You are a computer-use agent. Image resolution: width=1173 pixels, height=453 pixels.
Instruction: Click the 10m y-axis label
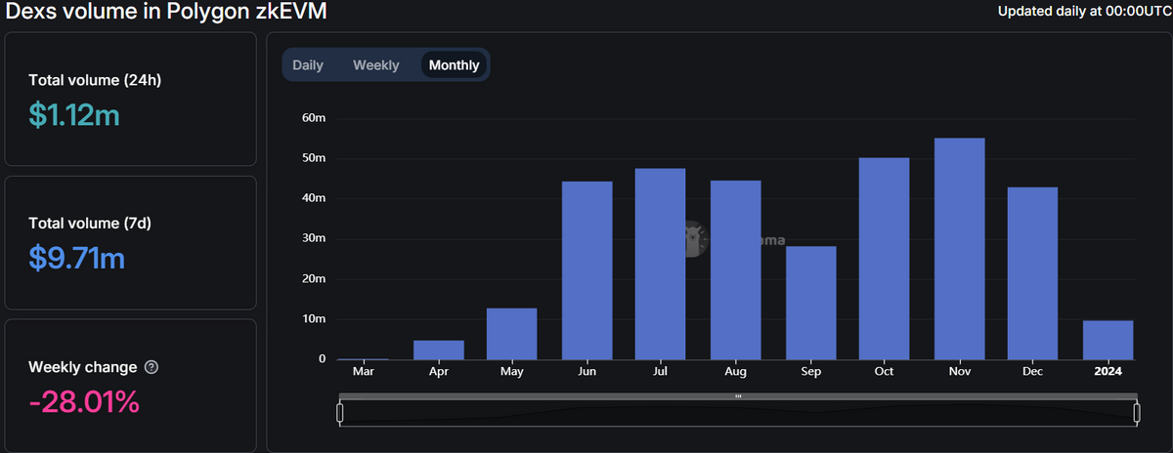click(x=314, y=319)
